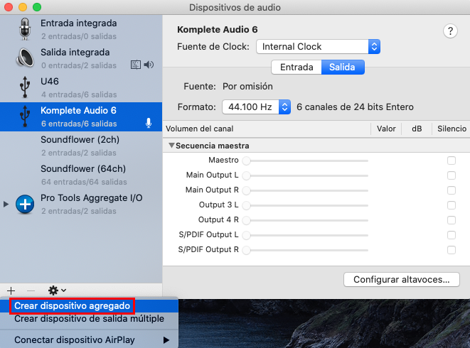Choose Crear dispositivo de salida múltiple
Screen dimensions: 470x348
pos(89,319)
